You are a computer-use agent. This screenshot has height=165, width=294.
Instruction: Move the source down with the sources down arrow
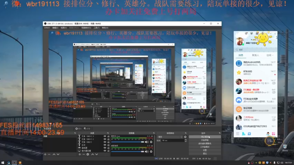[97, 154]
